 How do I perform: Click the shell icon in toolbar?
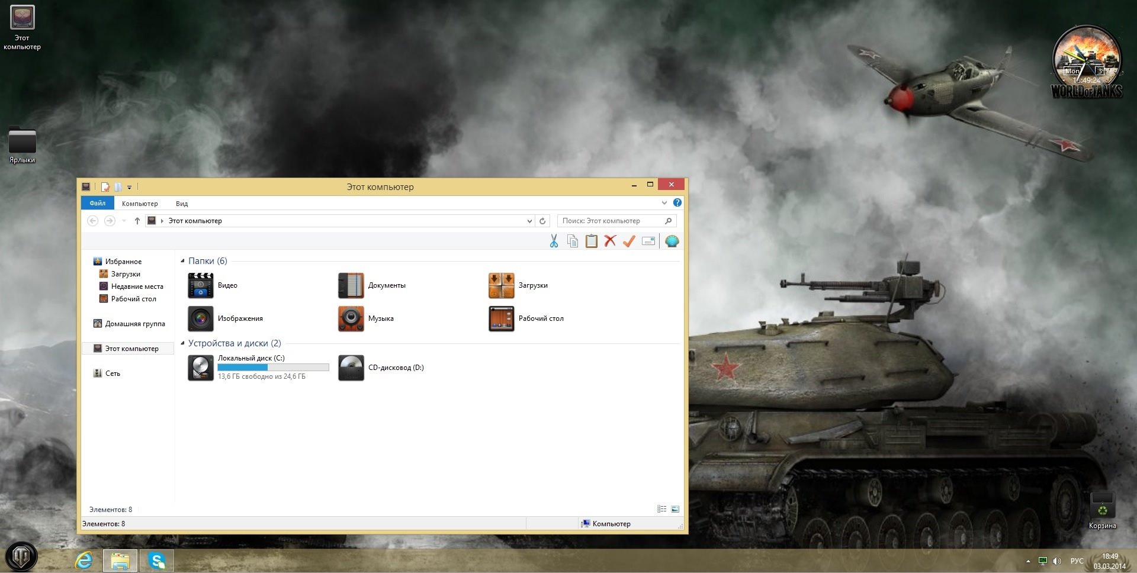point(672,241)
